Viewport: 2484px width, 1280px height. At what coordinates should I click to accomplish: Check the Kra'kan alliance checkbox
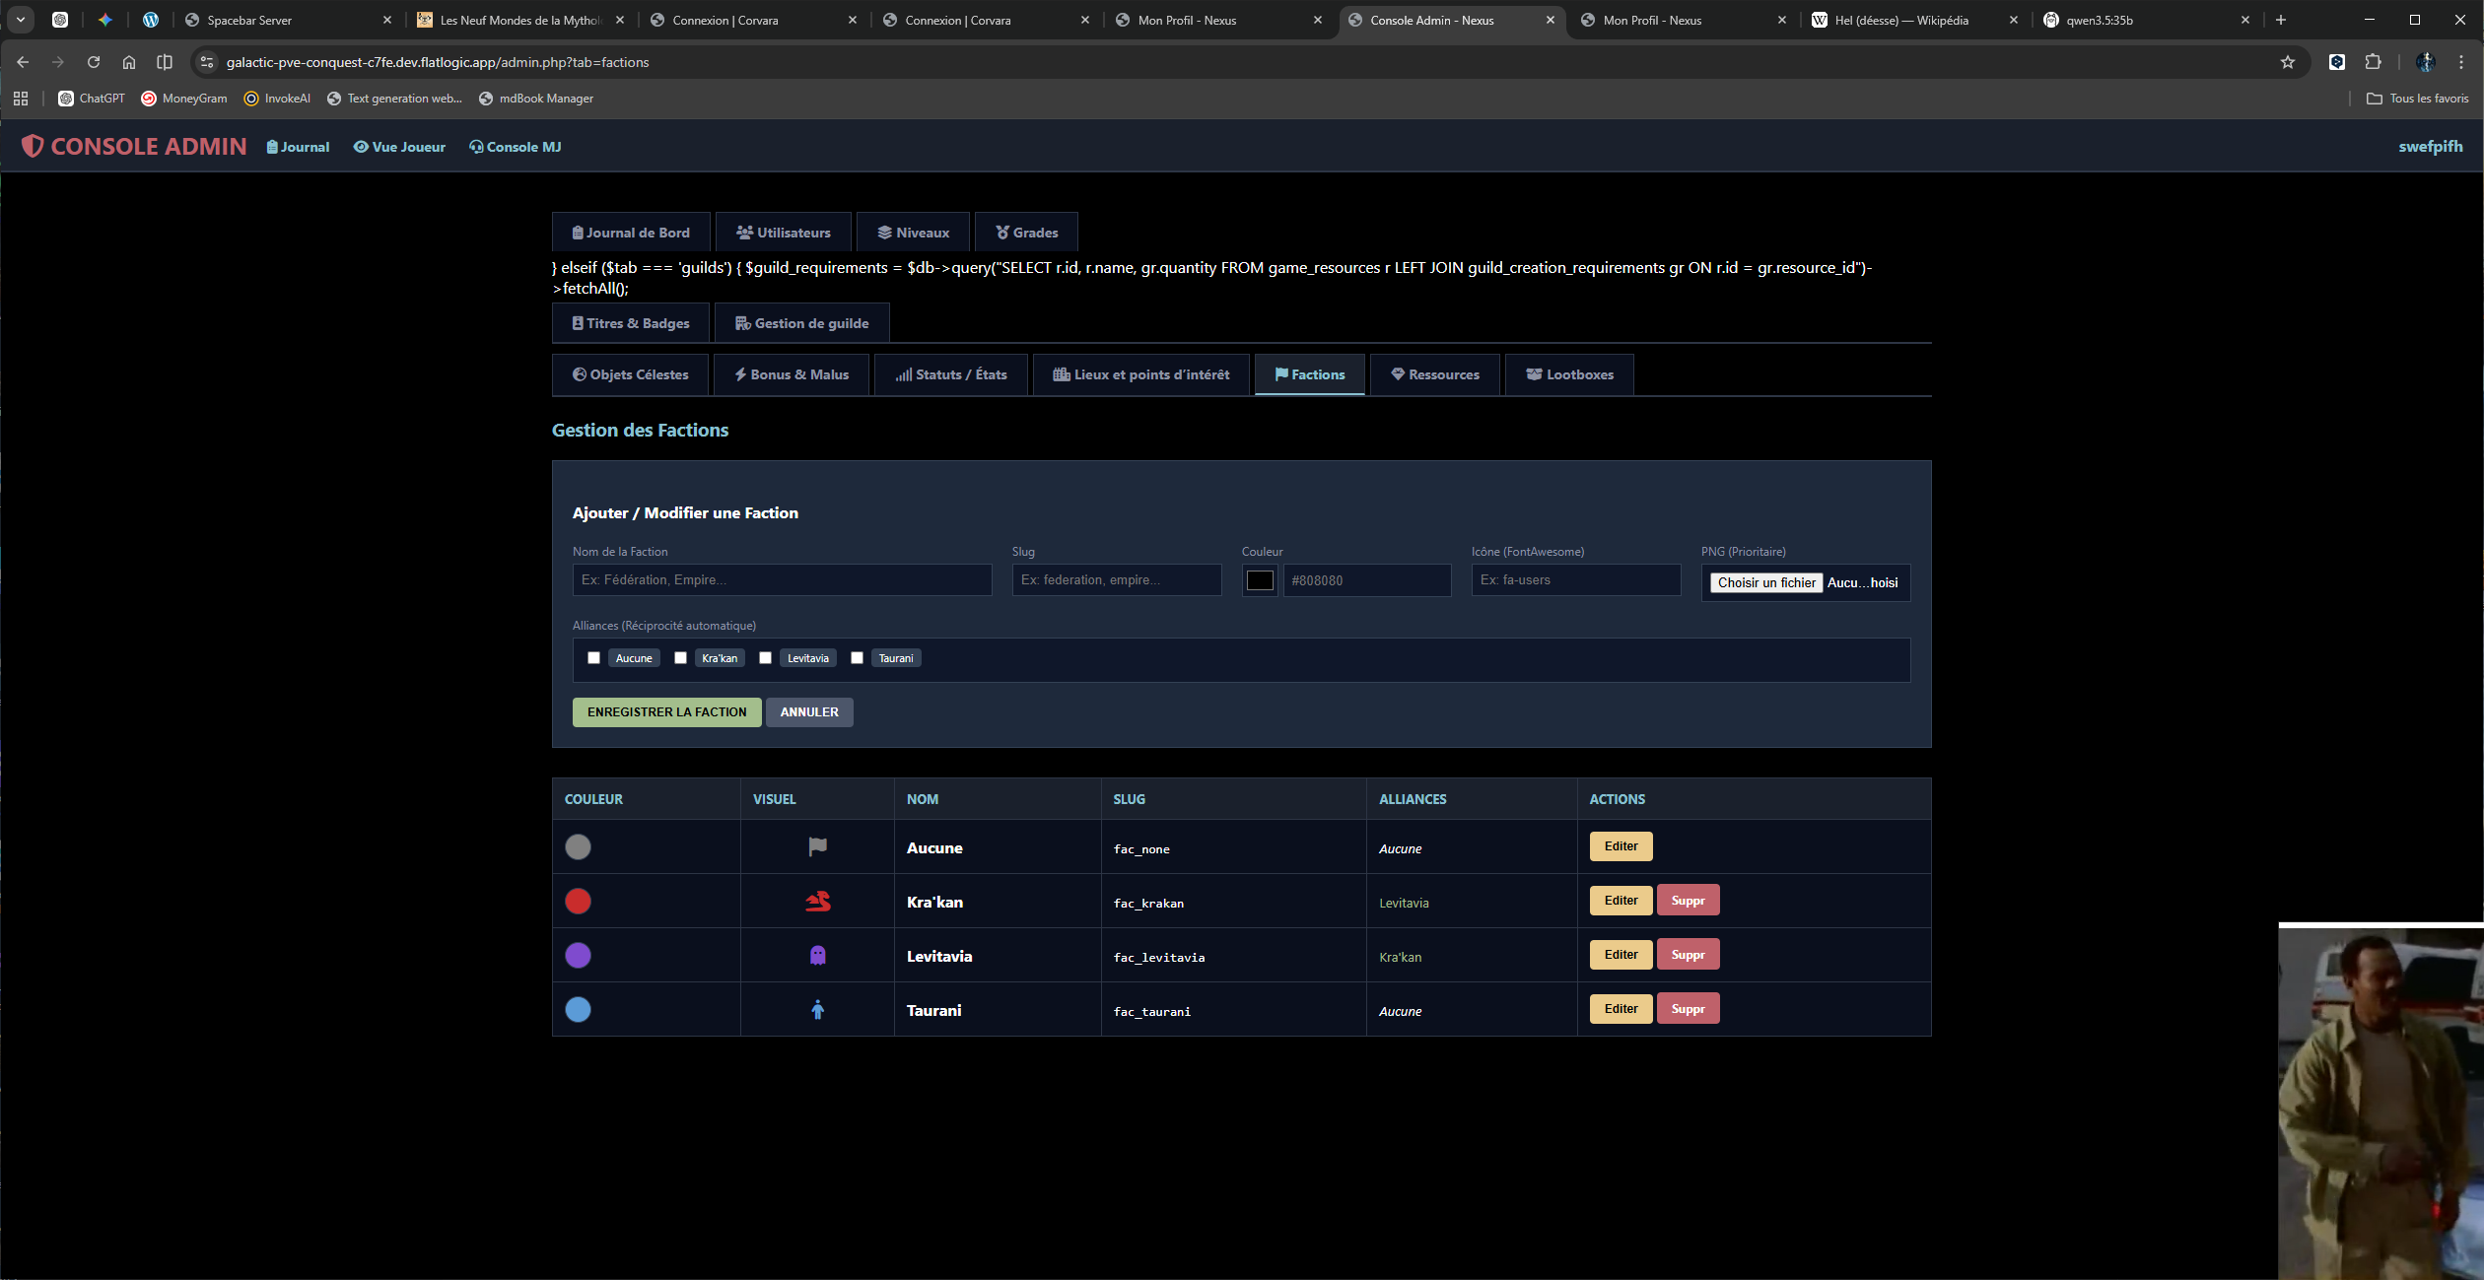[680, 658]
